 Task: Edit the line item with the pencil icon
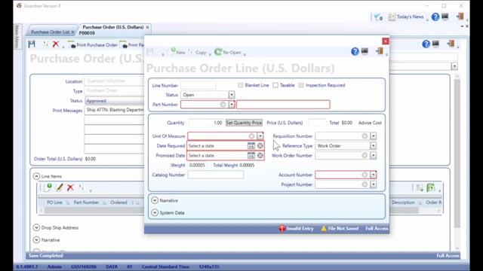click(59, 187)
